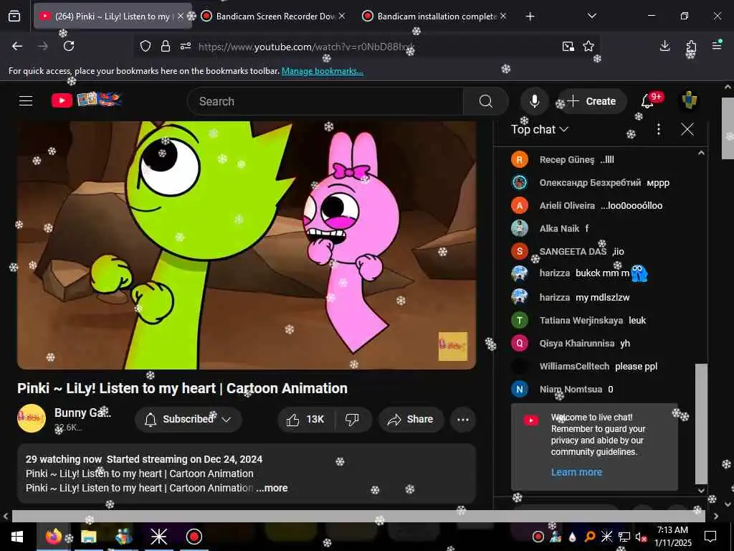Viewport: 734px width, 551px height.
Task: Open live chat three-dot options menu
Action: point(659,129)
